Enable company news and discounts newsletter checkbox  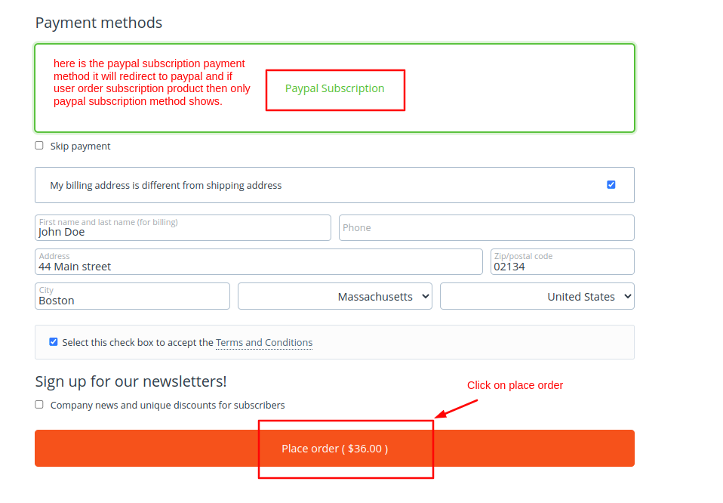(x=39, y=405)
